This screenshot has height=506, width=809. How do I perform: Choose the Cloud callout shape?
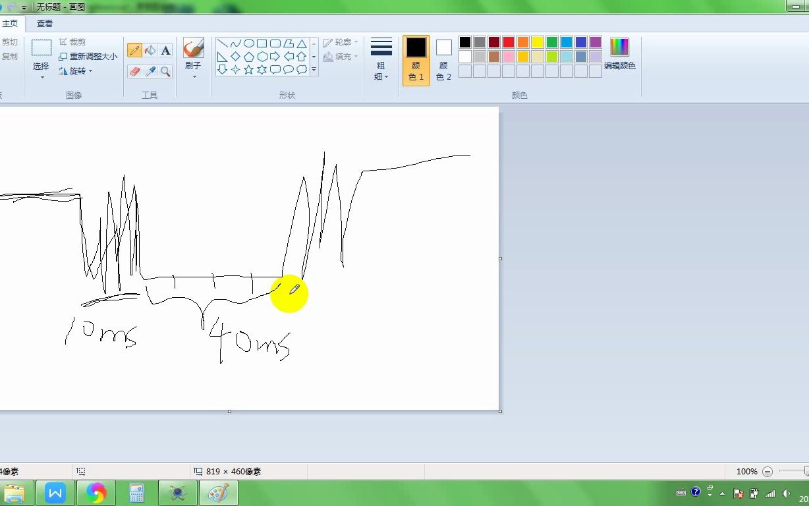tap(302, 69)
